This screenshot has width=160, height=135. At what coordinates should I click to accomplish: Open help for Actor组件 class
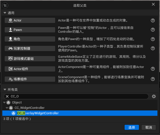(x=153, y=69)
